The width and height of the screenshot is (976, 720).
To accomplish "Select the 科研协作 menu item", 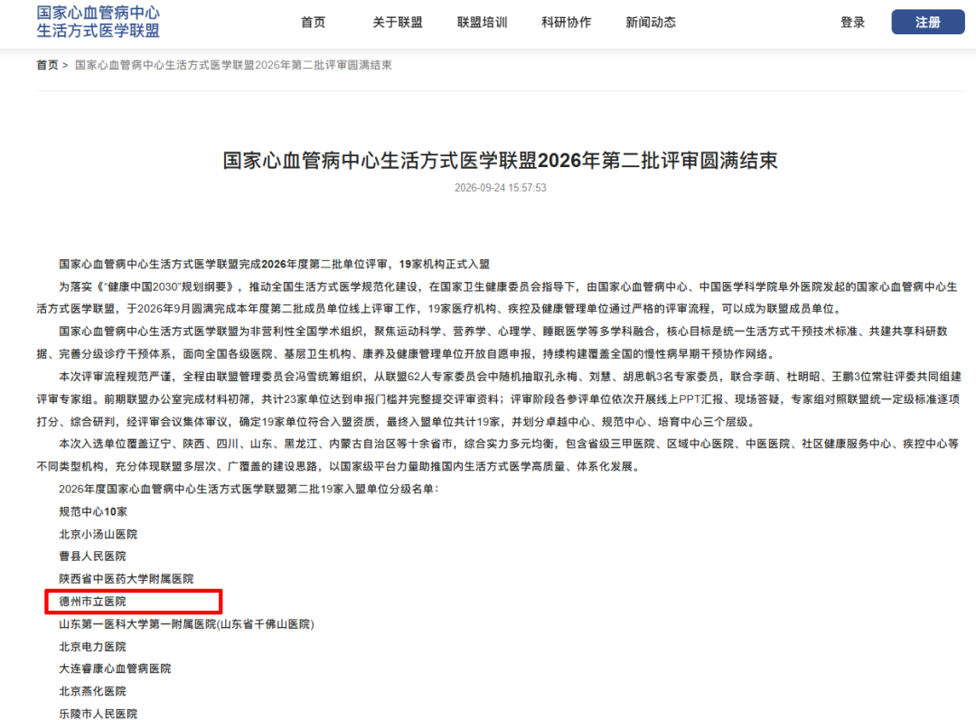I will click(x=567, y=23).
